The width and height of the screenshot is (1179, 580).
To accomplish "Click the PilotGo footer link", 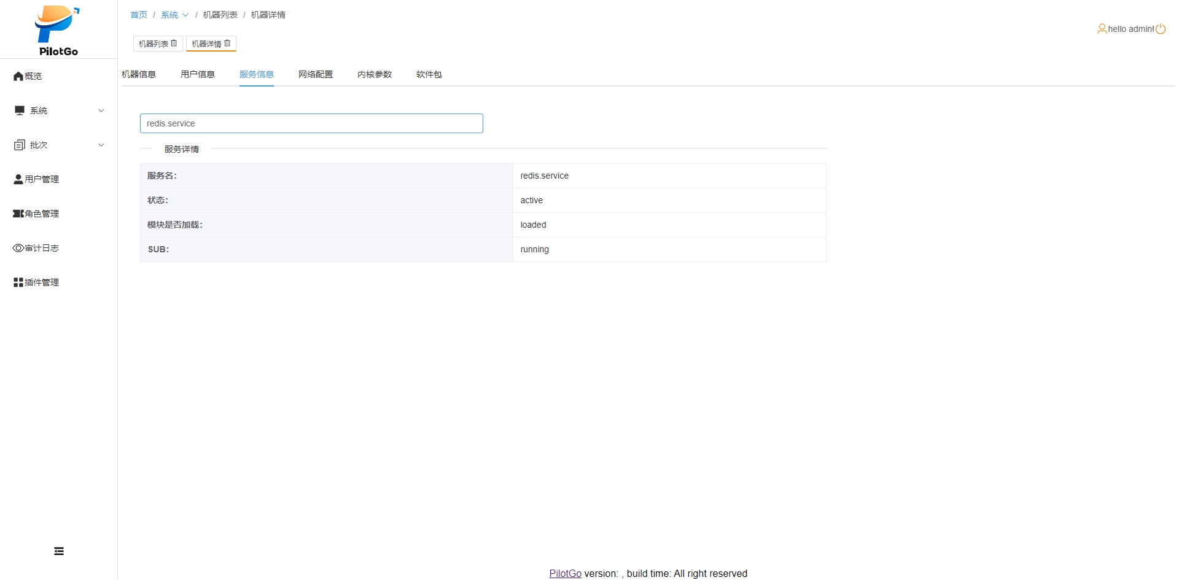I will (x=565, y=573).
